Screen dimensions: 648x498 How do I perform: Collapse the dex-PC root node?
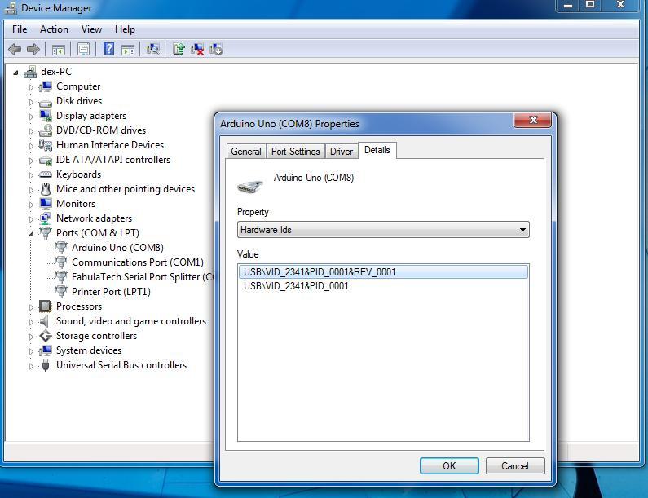15,73
